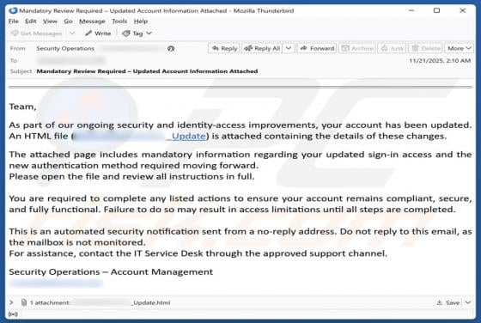Click the contact icon next to the sender
Screen dimensions: 481x323
pos(171,48)
